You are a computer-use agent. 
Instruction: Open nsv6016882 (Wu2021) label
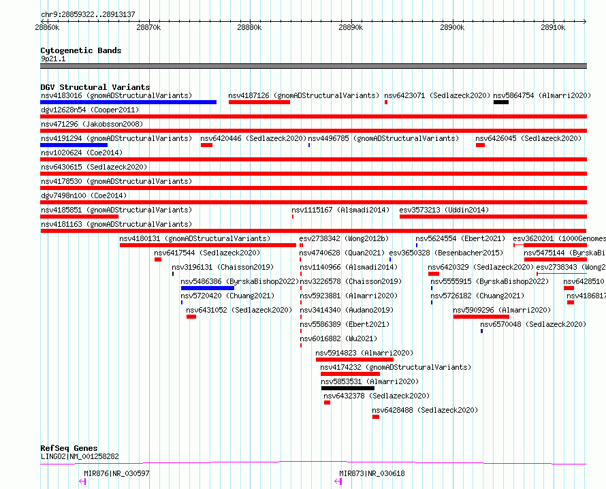point(338,338)
